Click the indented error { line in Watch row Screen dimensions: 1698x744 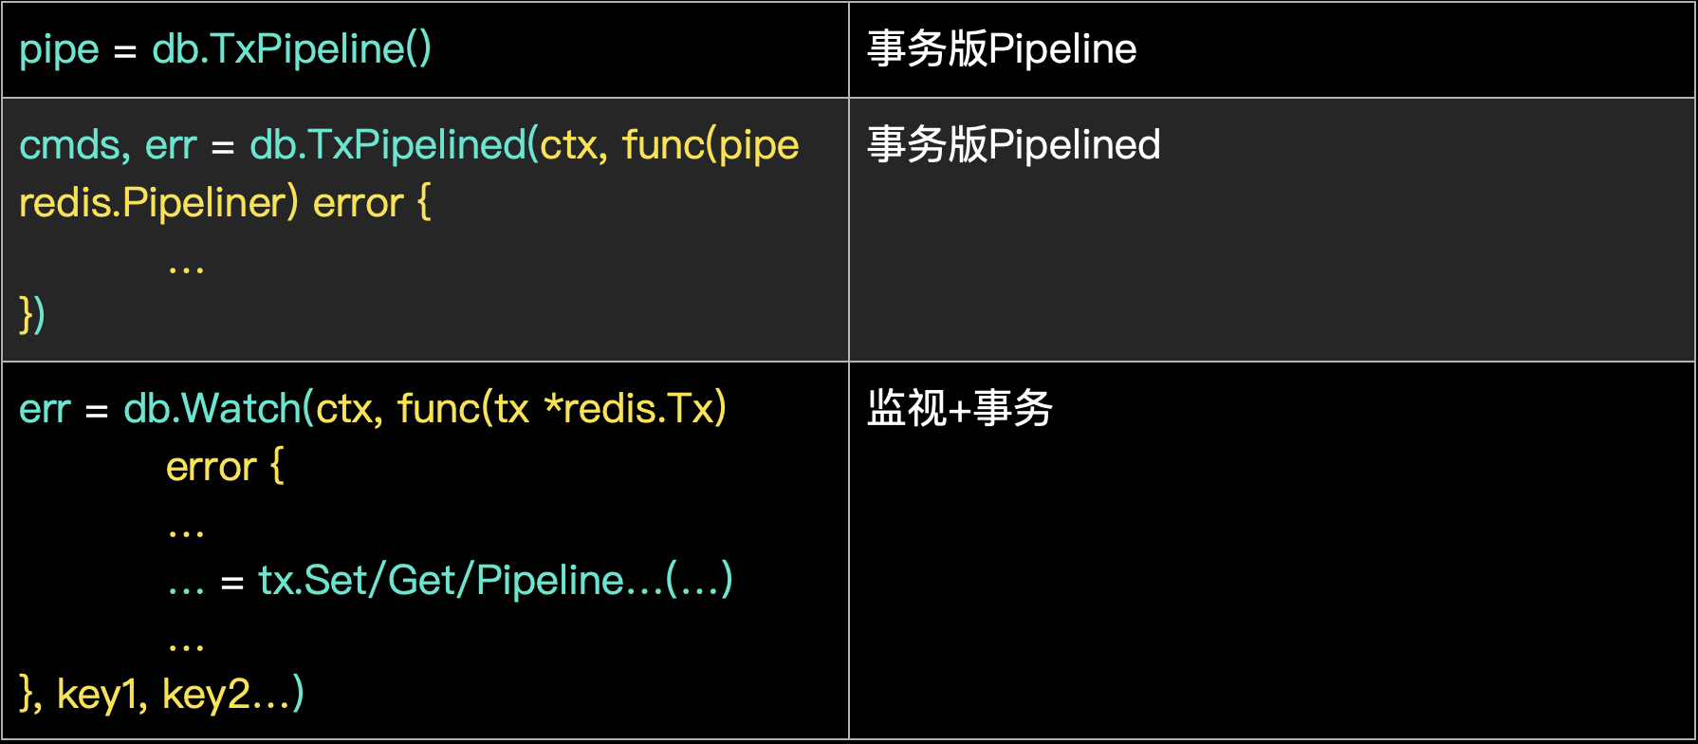point(225,467)
